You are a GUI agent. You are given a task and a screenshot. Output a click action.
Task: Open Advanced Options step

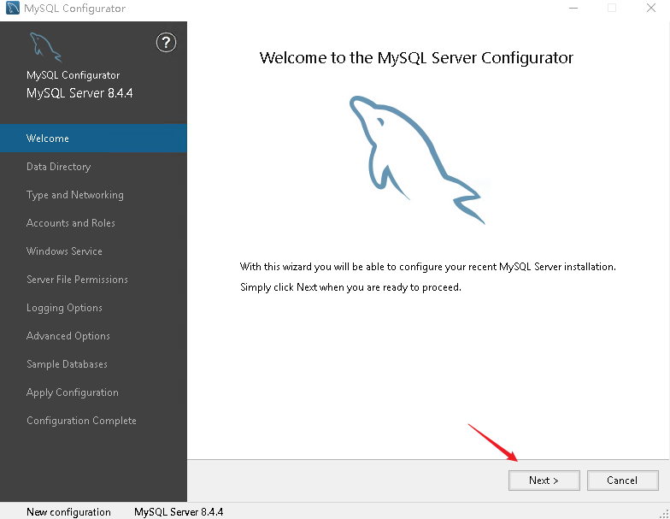tap(94, 335)
